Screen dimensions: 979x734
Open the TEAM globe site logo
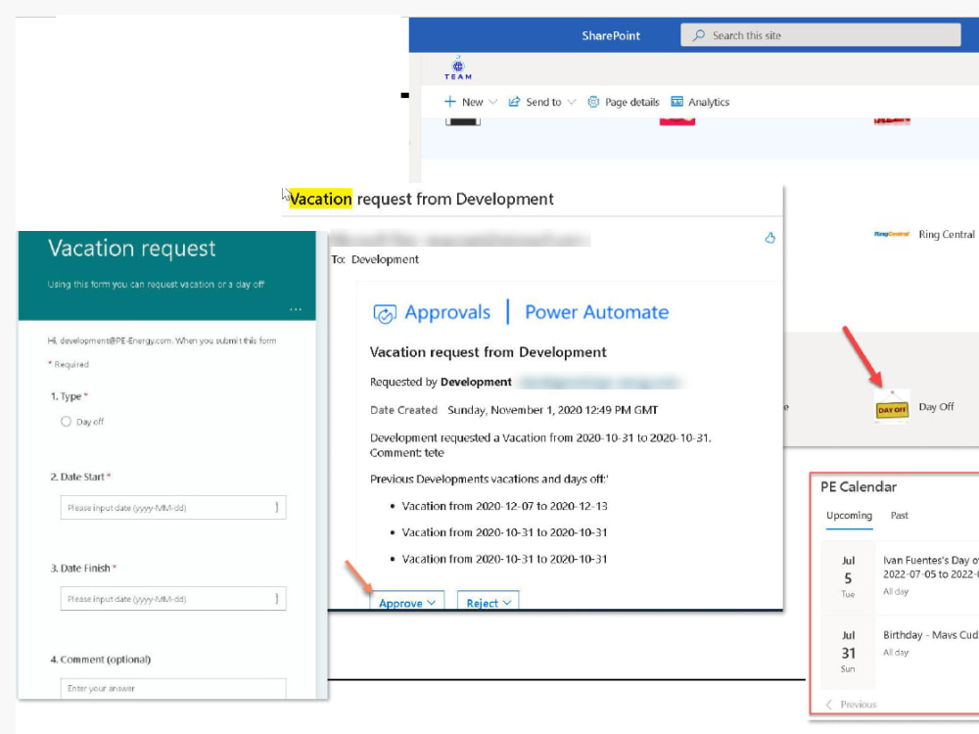pos(458,69)
